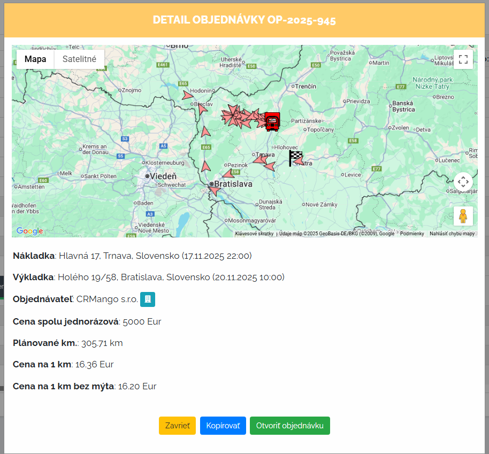The image size is (489, 454).
Task: Click Nahlásiť chybu mapy link
Action: tap(452, 234)
